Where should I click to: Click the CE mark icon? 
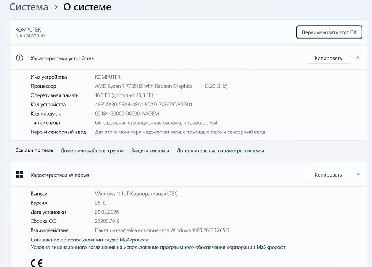coord(37,263)
